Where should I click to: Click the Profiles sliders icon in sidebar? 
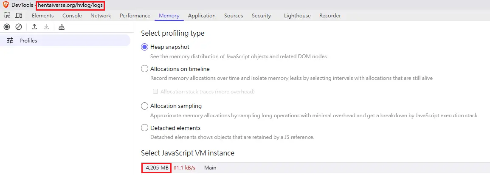point(10,40)
